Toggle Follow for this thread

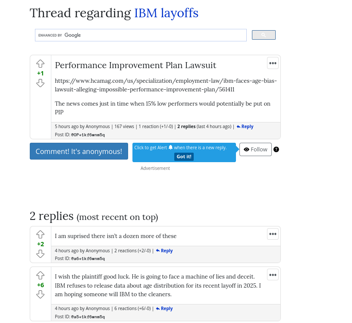coord(255,149)
